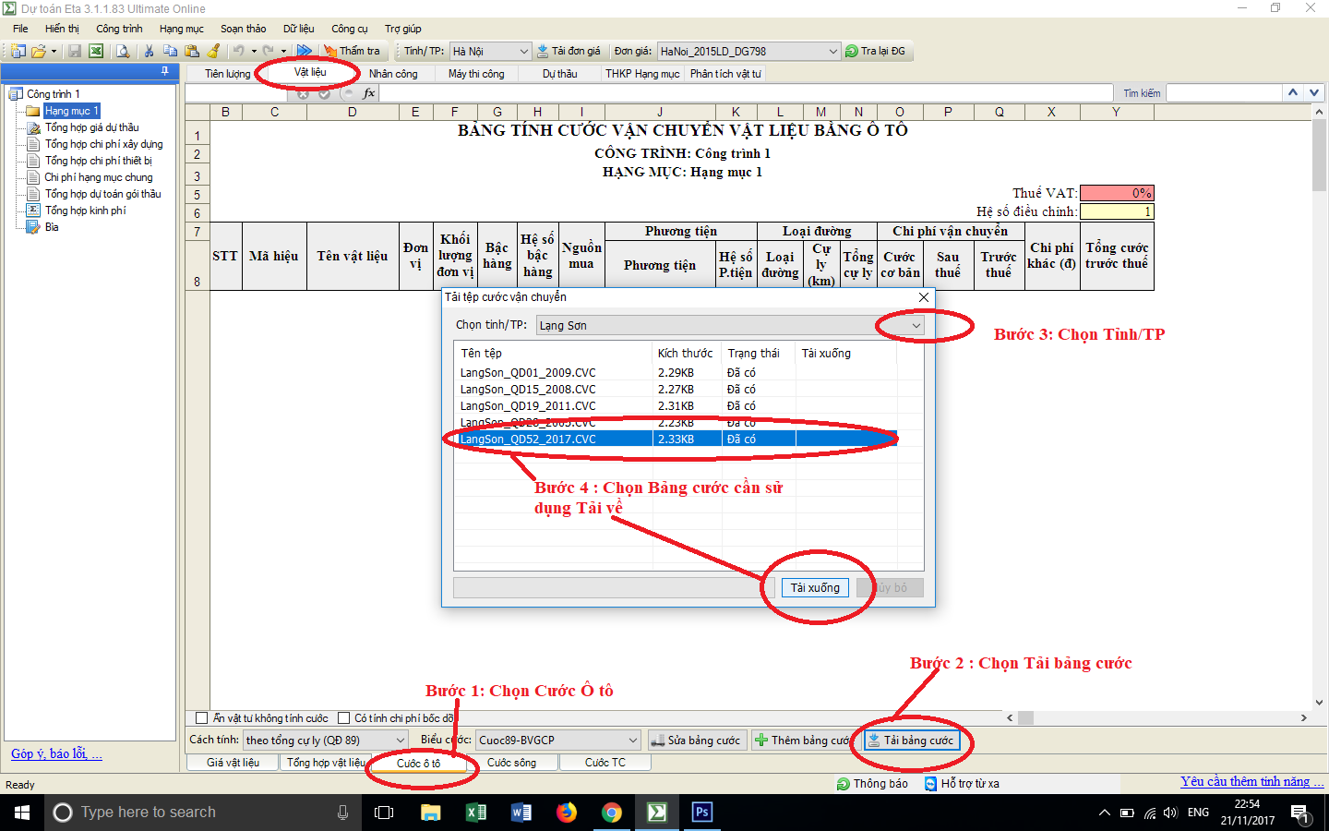Open Photoshop from the taskbar
1329x831 pixels.
point(701,813)
